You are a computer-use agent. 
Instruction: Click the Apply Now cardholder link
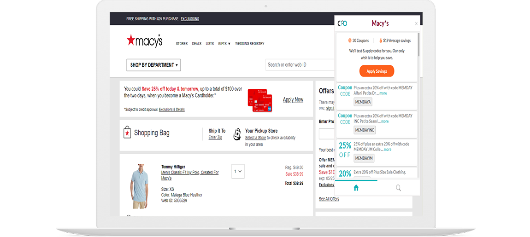pos(293,99)
